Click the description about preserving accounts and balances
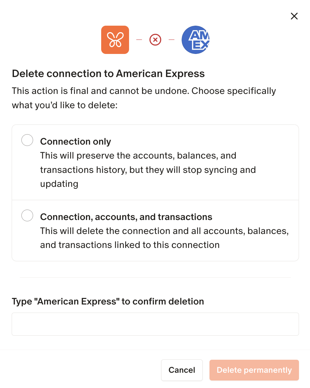 click(148, 170)
